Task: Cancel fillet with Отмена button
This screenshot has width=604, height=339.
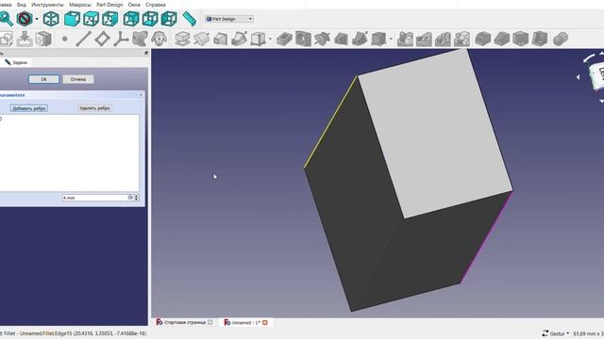Action: (78, 79)
